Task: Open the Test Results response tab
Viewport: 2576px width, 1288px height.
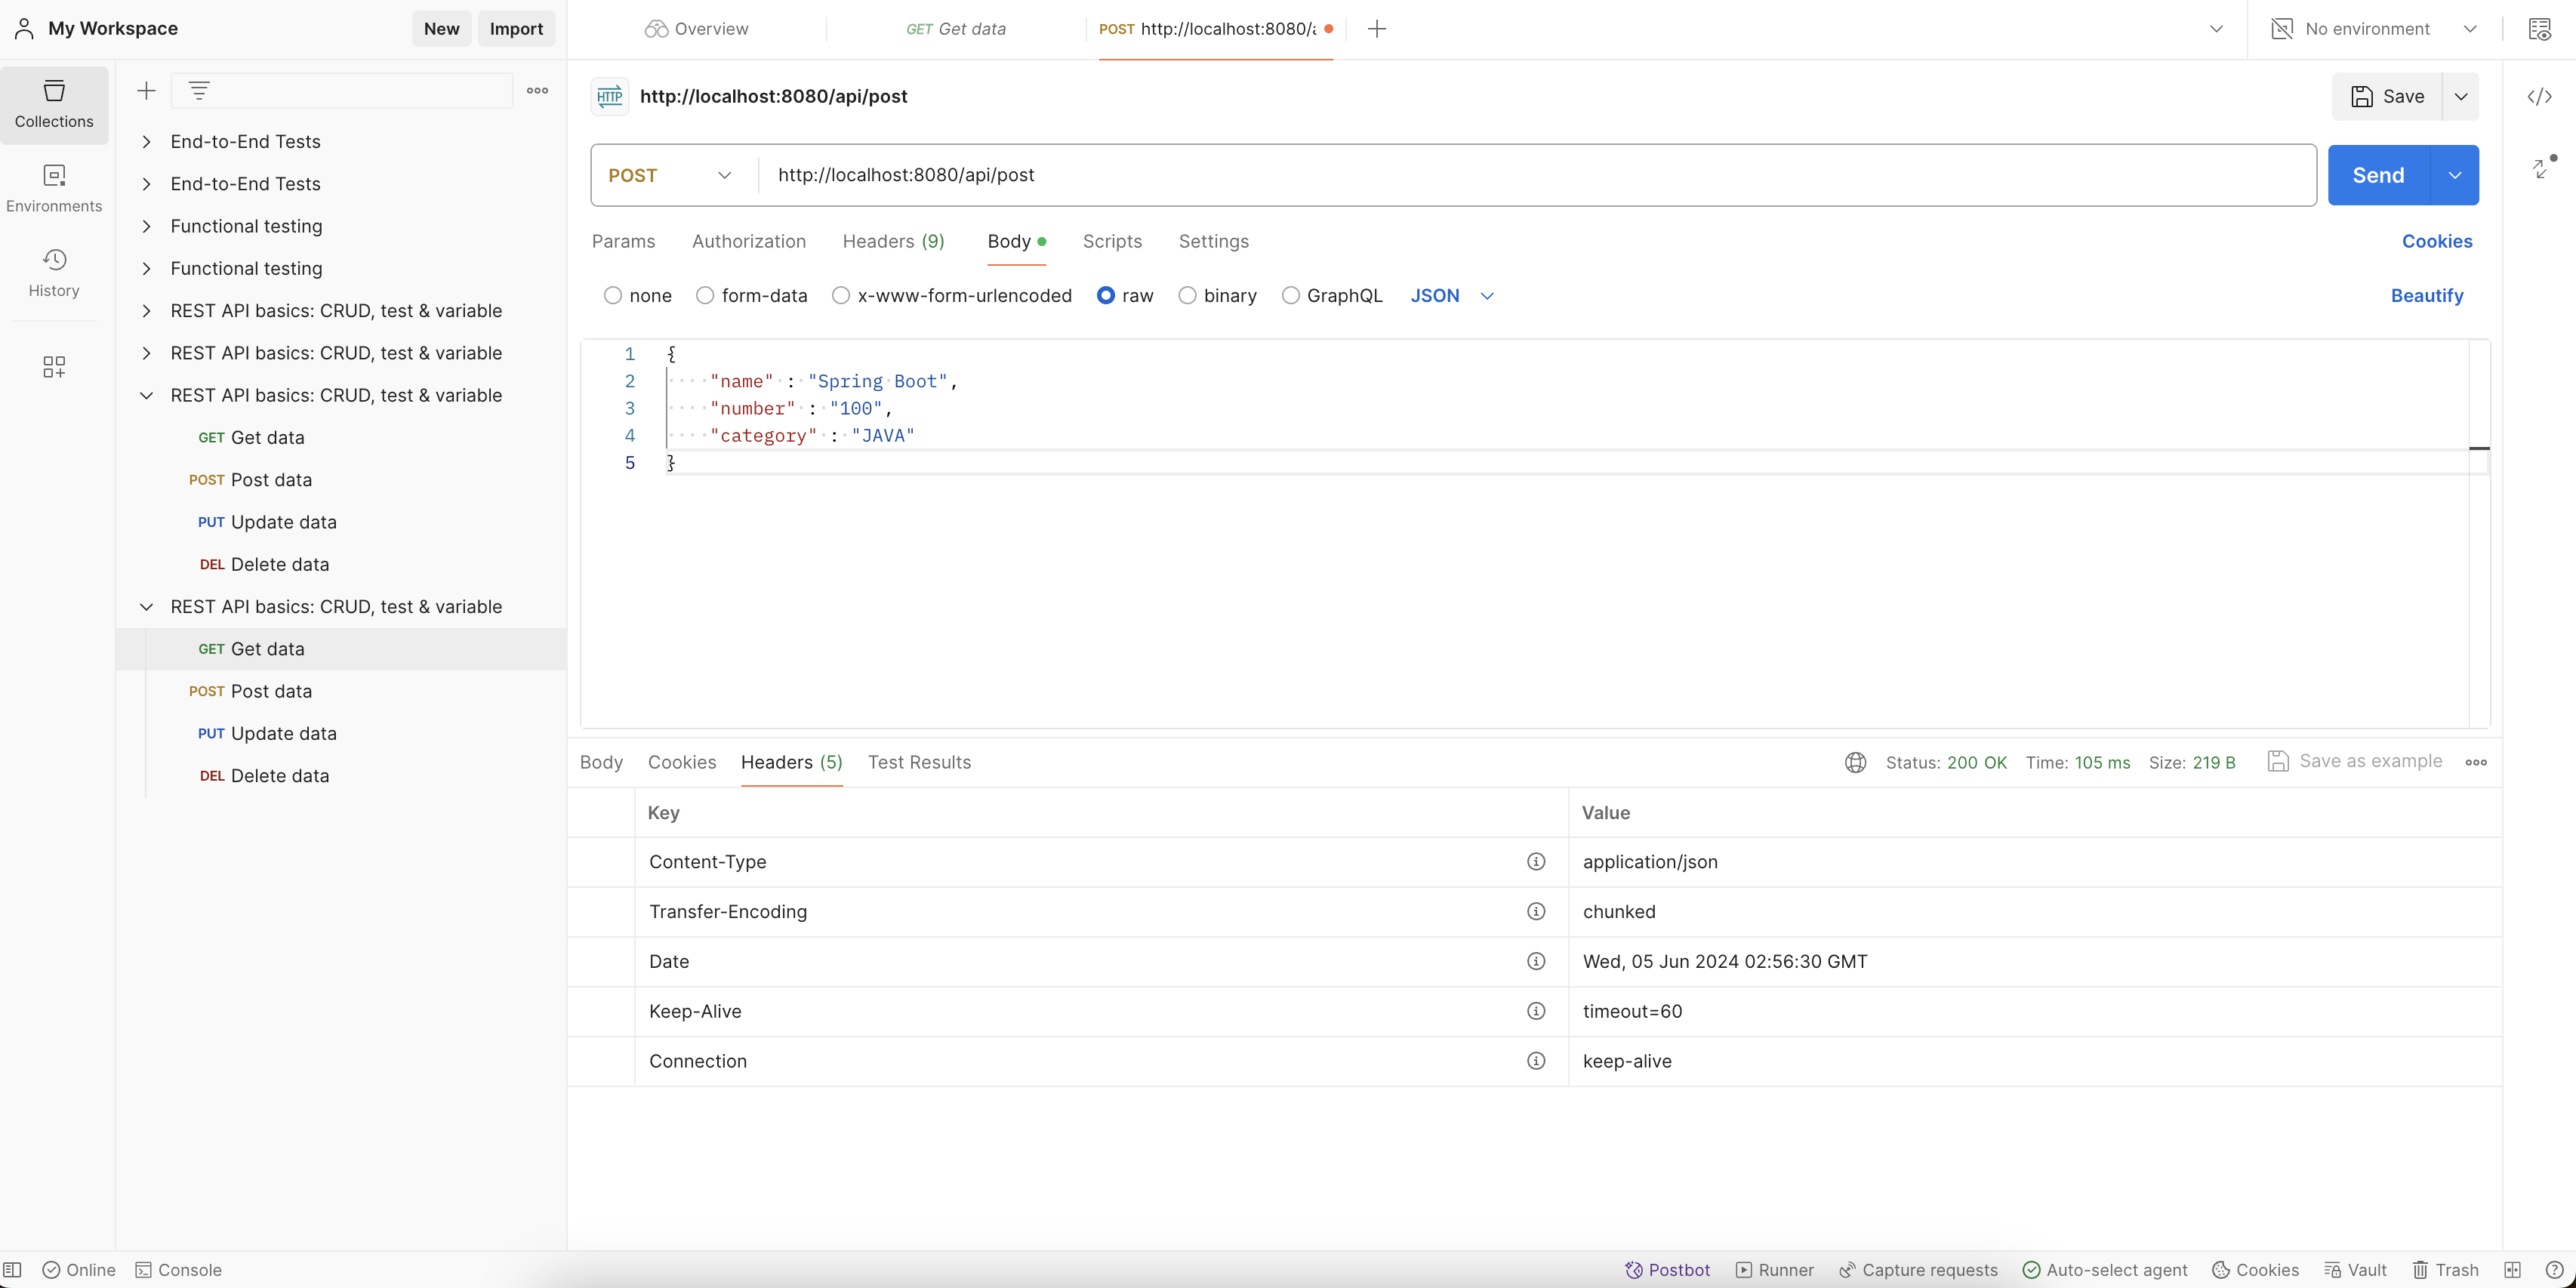Action: 918,763
